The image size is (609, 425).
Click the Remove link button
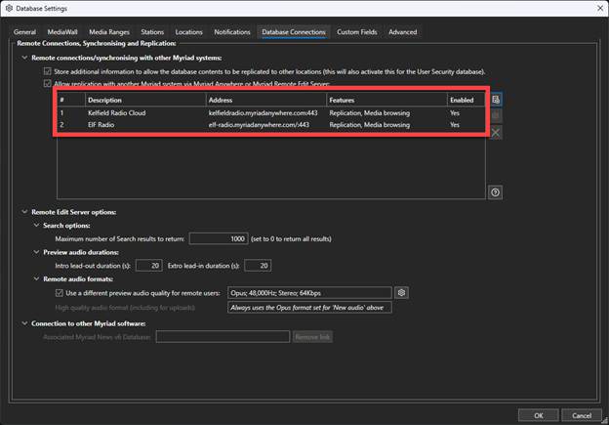pyautogui.click(x=312, y=337)
